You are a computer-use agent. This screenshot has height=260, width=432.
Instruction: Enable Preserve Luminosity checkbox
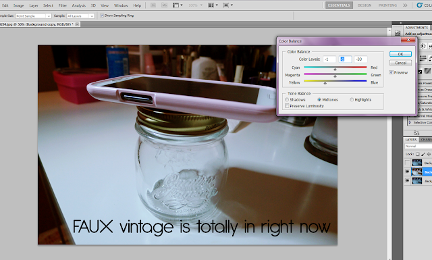287,106
